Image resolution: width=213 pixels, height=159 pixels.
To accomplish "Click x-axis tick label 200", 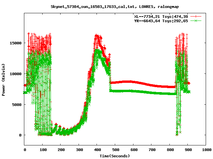I will (61, 150).
